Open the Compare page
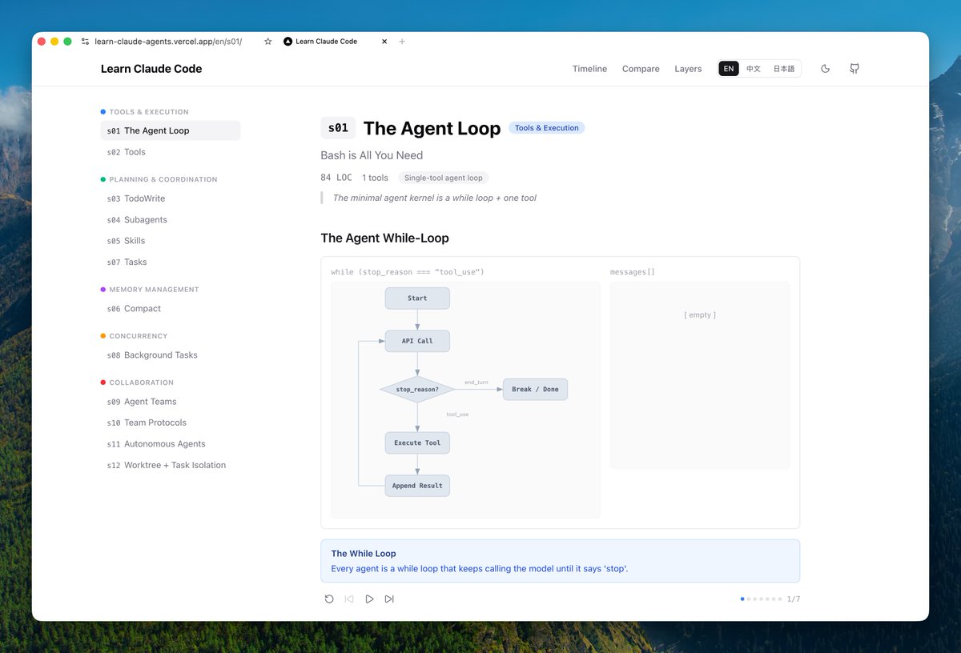Viewport: 961px width, 653px height. tap(641, 69)
